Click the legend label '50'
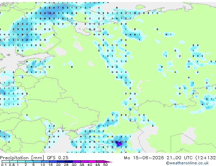The height and width of the screenshot is (166, 216). (105, 165)
